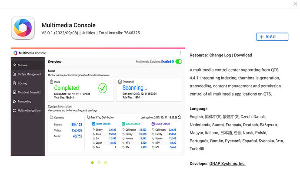Image resolution: width=300 pixels, height=181 pixels.
Task: Open the three-dot menu in the screenshot
Action: tap(180, 53)
